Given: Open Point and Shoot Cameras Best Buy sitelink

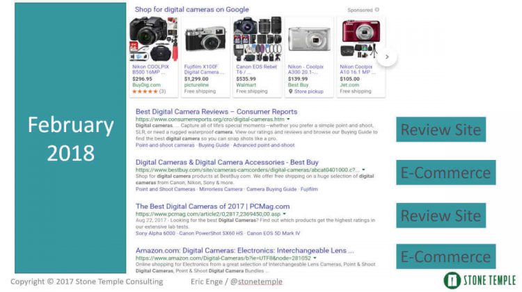Looking at the screenshot, I should 165,189.
